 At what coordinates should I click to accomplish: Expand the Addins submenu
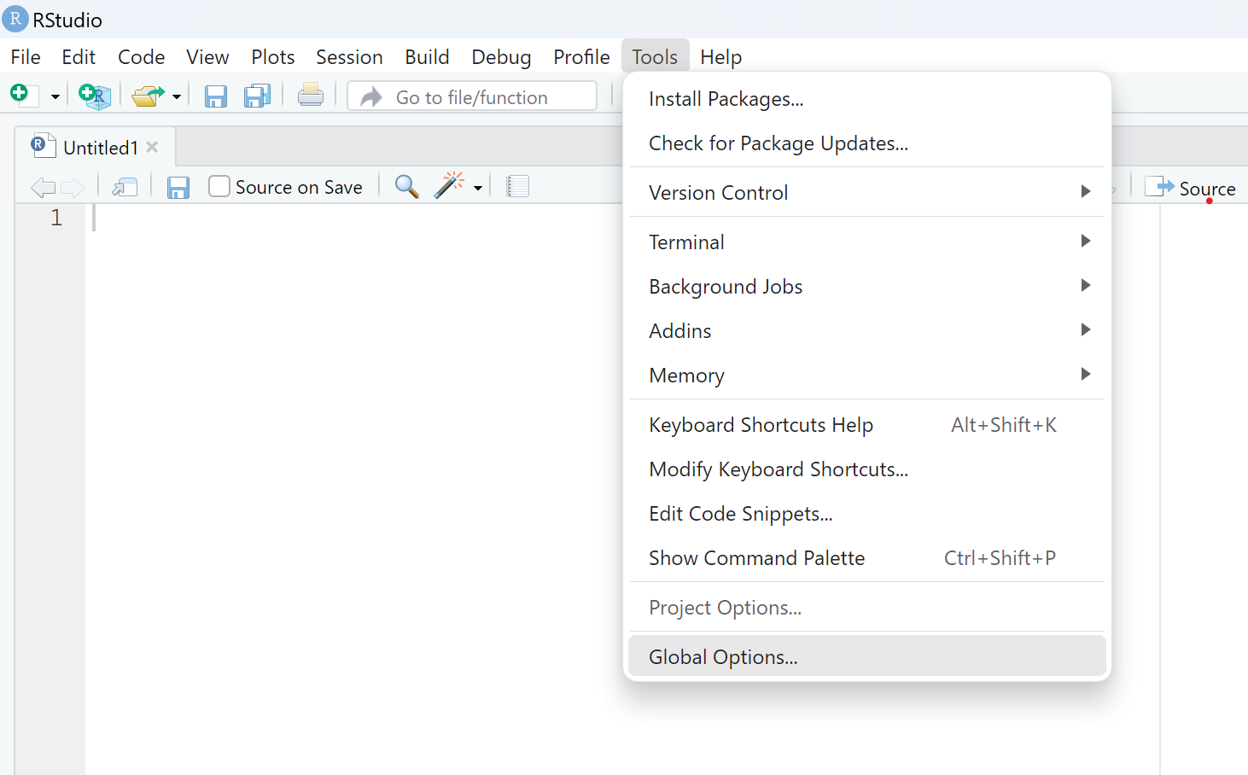pyautogui.click(x=866, y=330)
